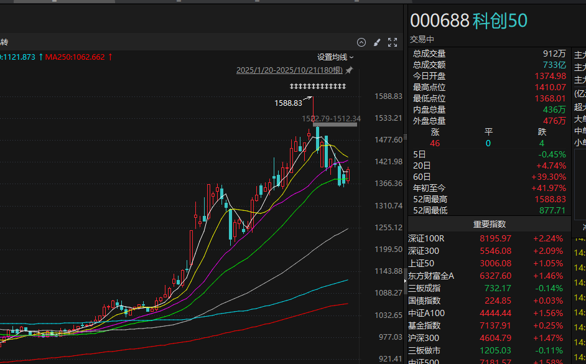The width and height of the screenshot is (586, 364).
Task: Click the 5日 change -0.45%
Action: coord(552,155)
